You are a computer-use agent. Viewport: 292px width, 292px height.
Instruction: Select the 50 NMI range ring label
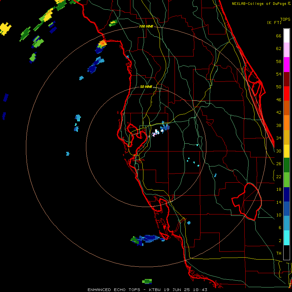click(x=146, y=87)
